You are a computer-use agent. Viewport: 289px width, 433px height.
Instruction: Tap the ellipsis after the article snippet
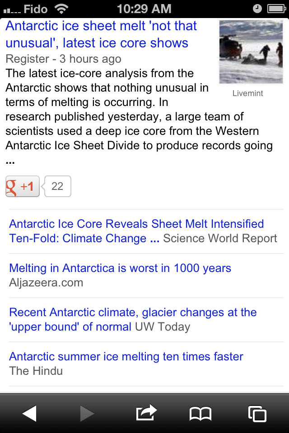click(10, 161)
